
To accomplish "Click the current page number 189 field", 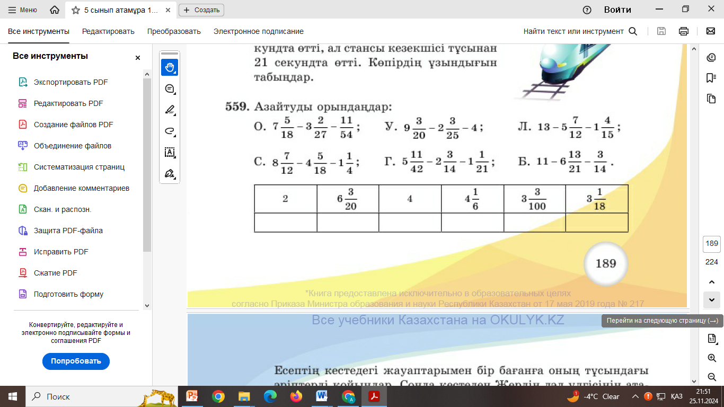I will [712, 244].
